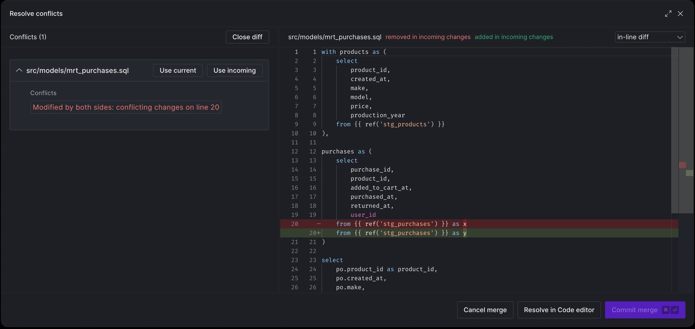Click the file path src/models/mrt_purchases.sql in diff header
Screen dimensions: 695x329
(x=335, y=37)
